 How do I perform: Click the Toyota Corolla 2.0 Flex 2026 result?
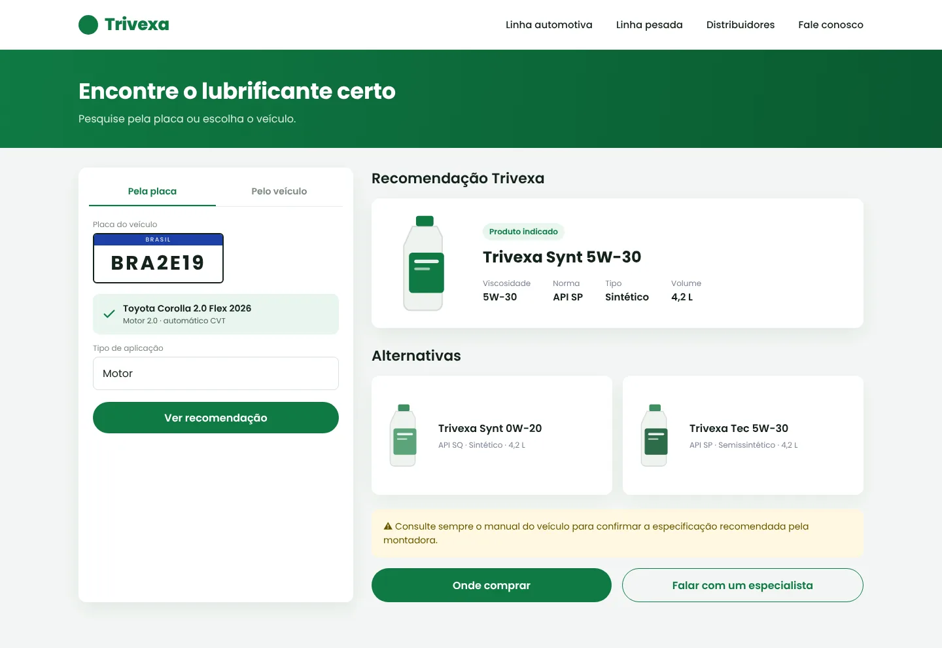pos(216,314)
